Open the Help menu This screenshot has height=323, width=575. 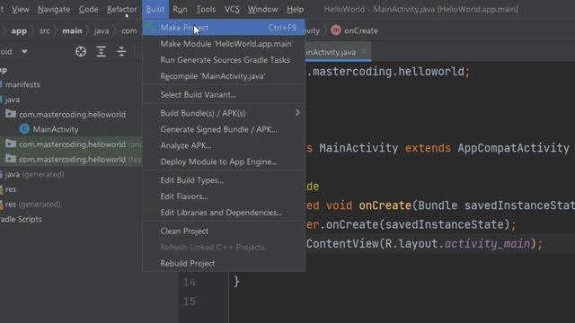click(295, 9)
